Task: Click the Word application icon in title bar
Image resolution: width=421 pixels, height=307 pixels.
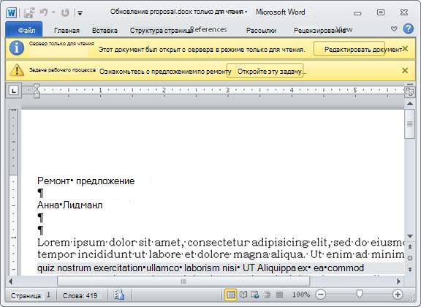Action: 12,12
